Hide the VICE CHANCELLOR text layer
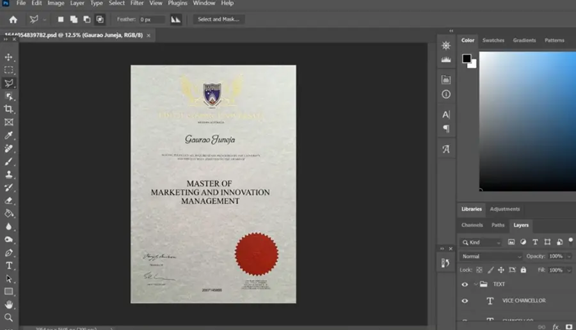The height and width of the screenshot is (330, 576). pyautogui.click(x=465, y=301)
